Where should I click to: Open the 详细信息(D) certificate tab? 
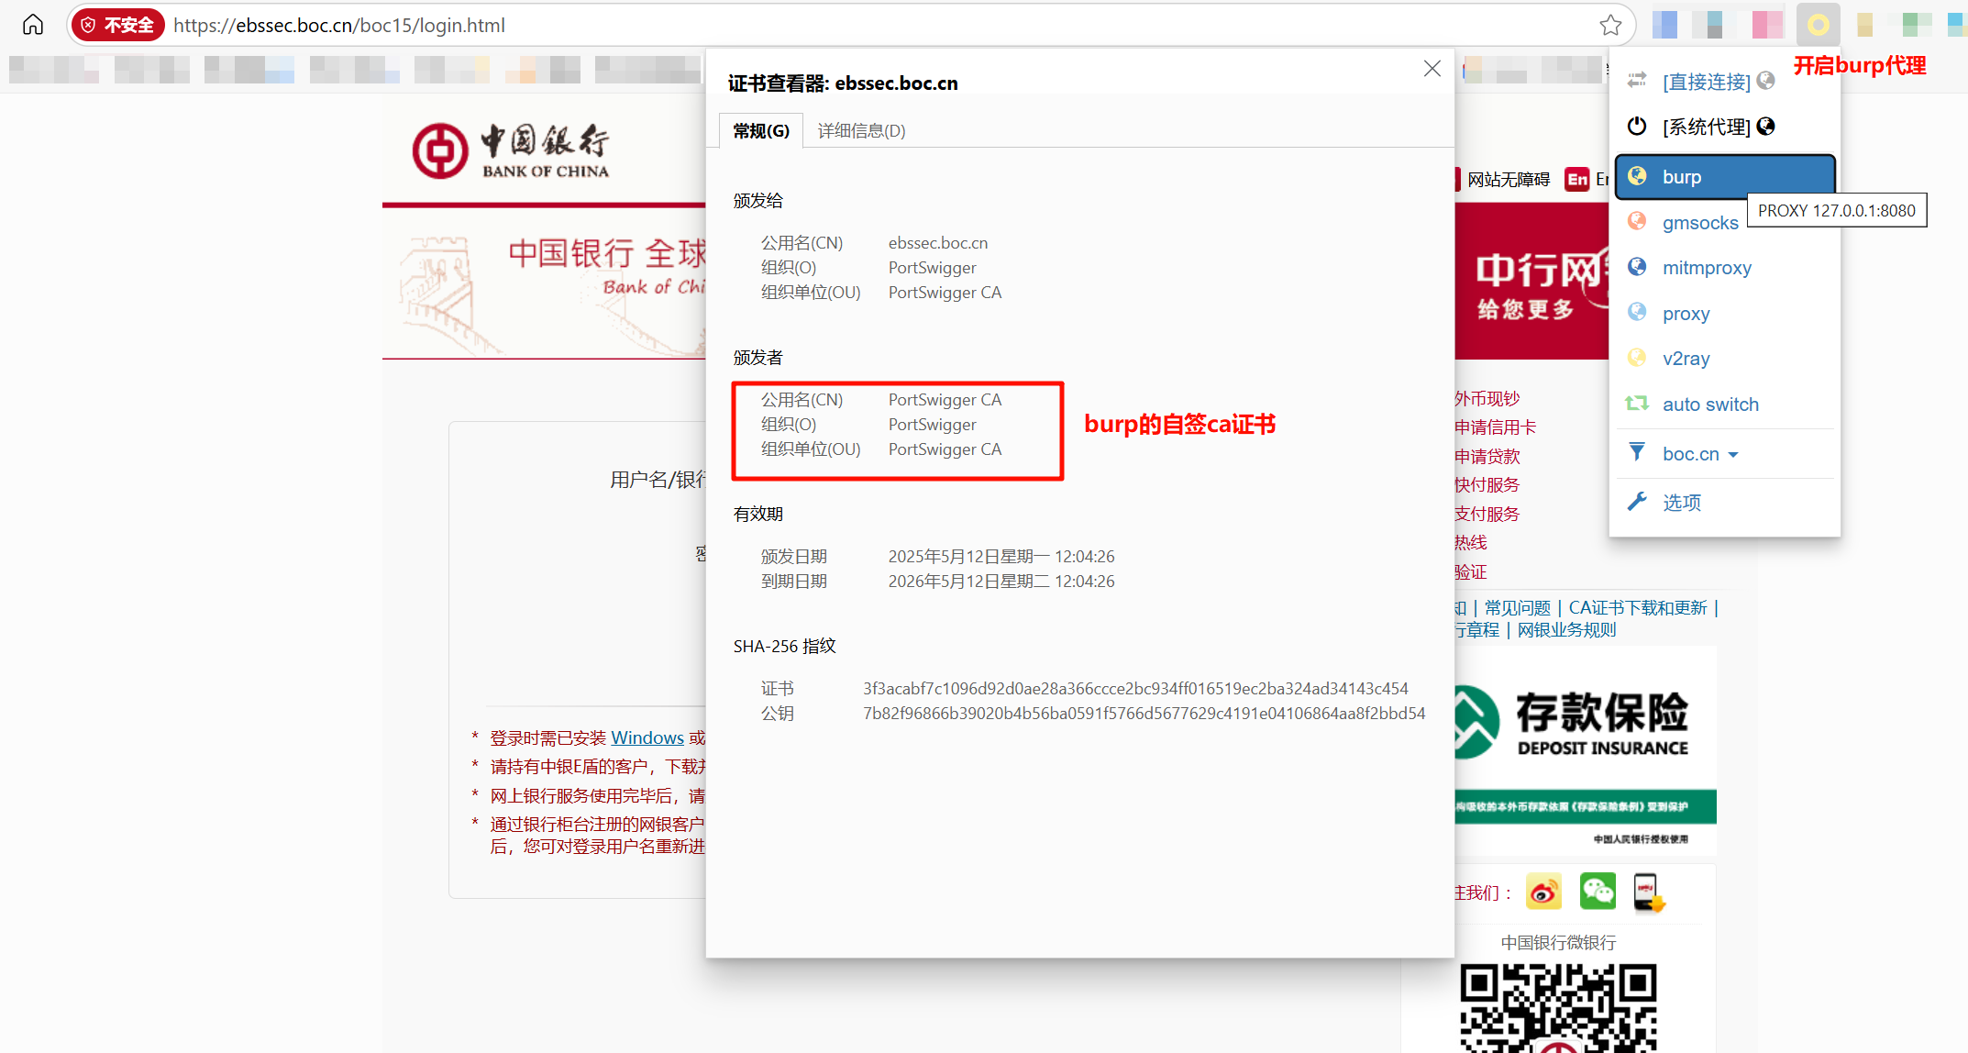point(861,131)
